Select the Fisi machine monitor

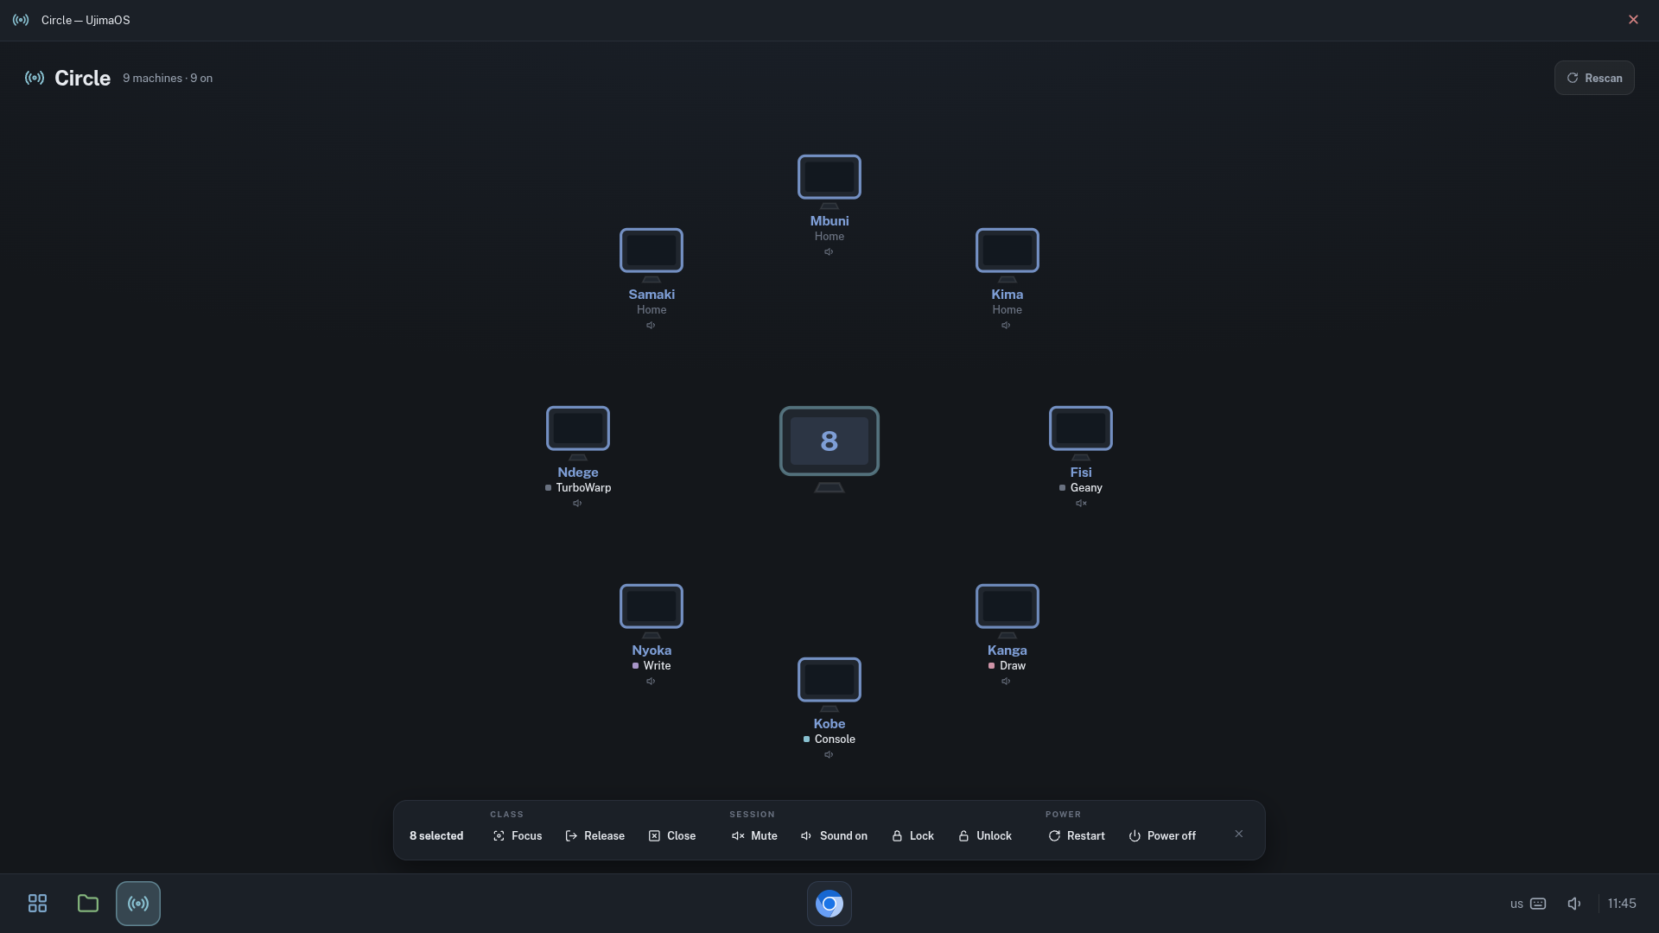tap(1080, 428)
